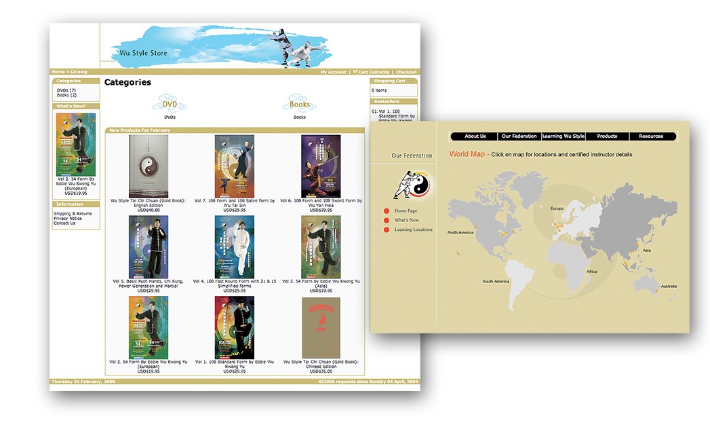710x440 pixels.
Task: Select the Resources menu tab
Action: click(x=651, y=136)
